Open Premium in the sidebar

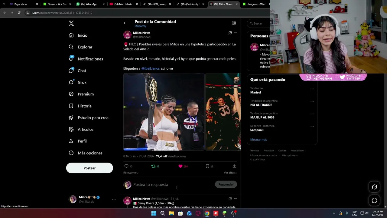[81, 94]
